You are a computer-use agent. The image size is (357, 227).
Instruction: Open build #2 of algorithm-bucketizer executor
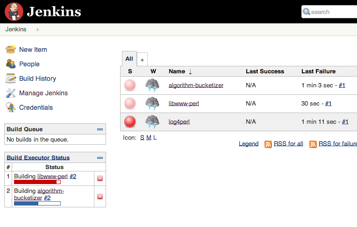[47, 198]
